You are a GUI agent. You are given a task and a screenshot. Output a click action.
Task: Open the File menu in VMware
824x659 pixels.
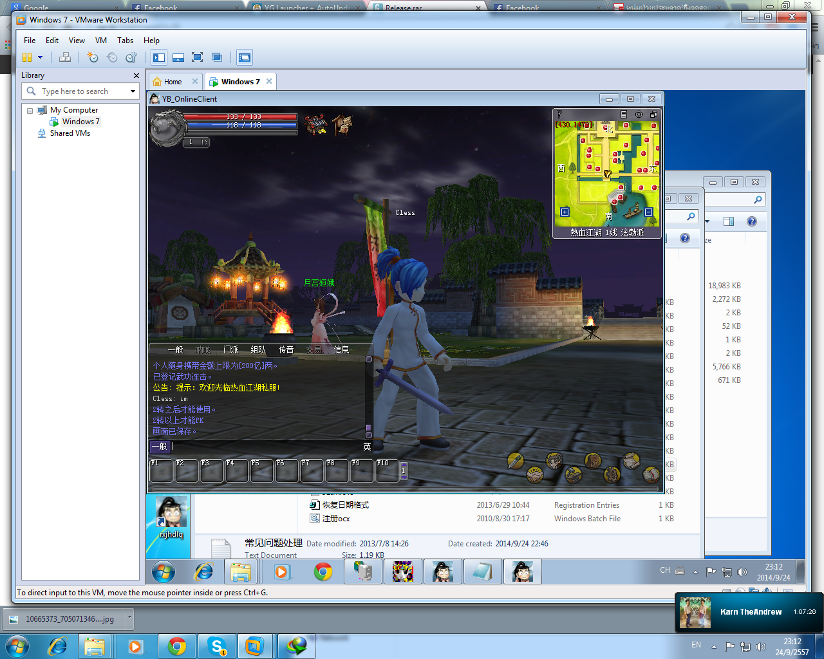pyautogui.click(x=30, y=40)
